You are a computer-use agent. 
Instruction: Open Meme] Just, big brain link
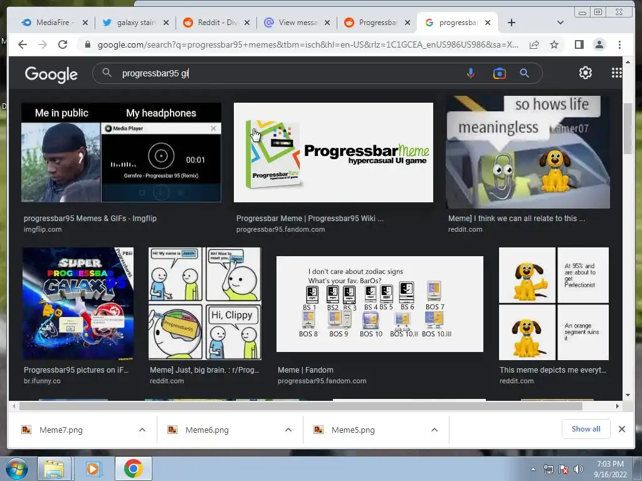205,370
